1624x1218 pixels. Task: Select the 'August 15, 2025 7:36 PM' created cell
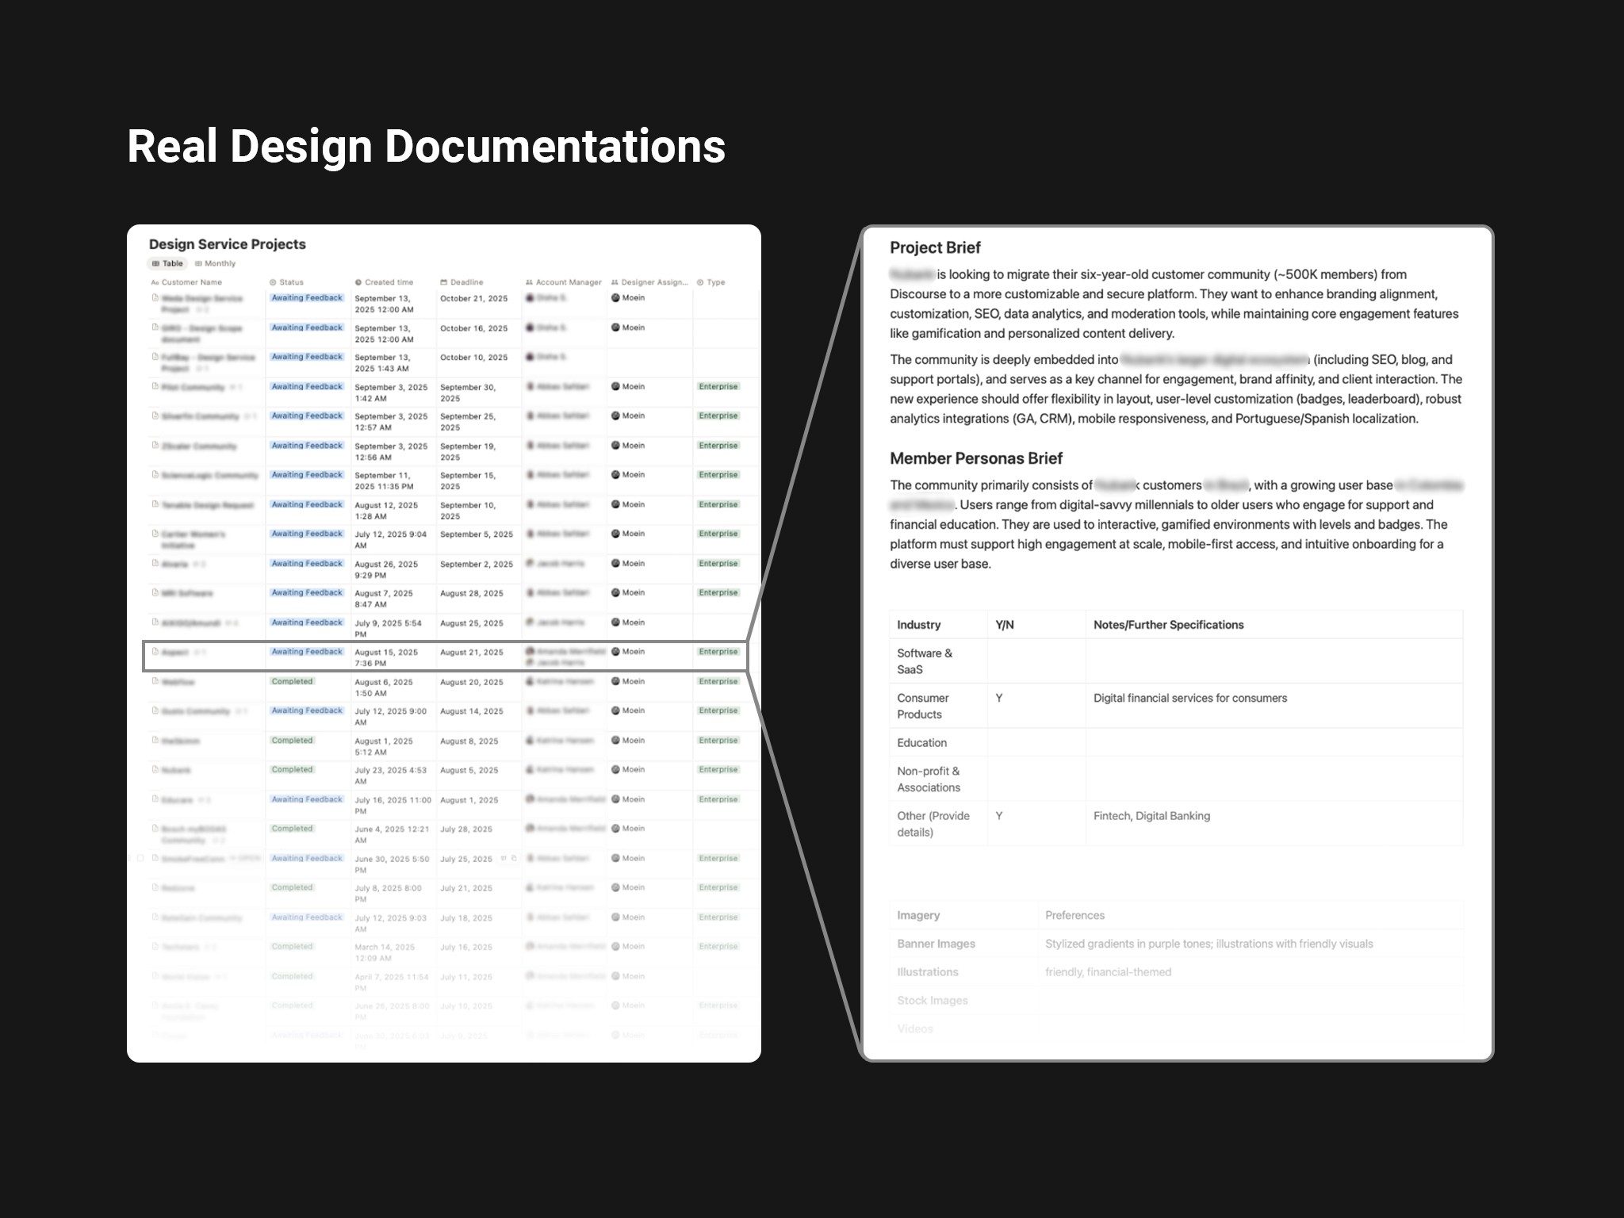(393, 658)
